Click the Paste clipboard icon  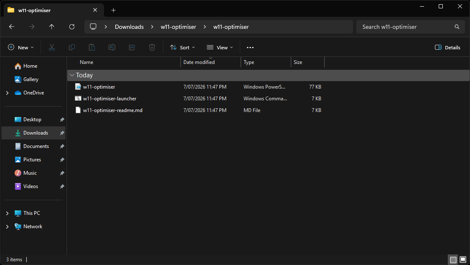click(92, 47)
